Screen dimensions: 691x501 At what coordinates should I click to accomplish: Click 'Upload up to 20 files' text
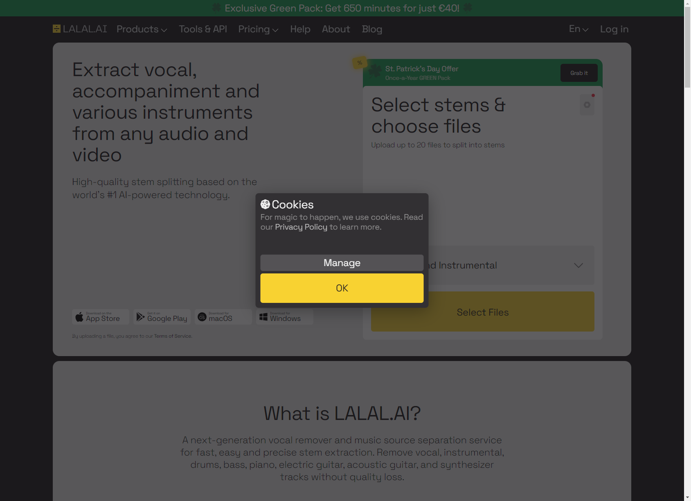pyautogui.click(x=438, y=145)
